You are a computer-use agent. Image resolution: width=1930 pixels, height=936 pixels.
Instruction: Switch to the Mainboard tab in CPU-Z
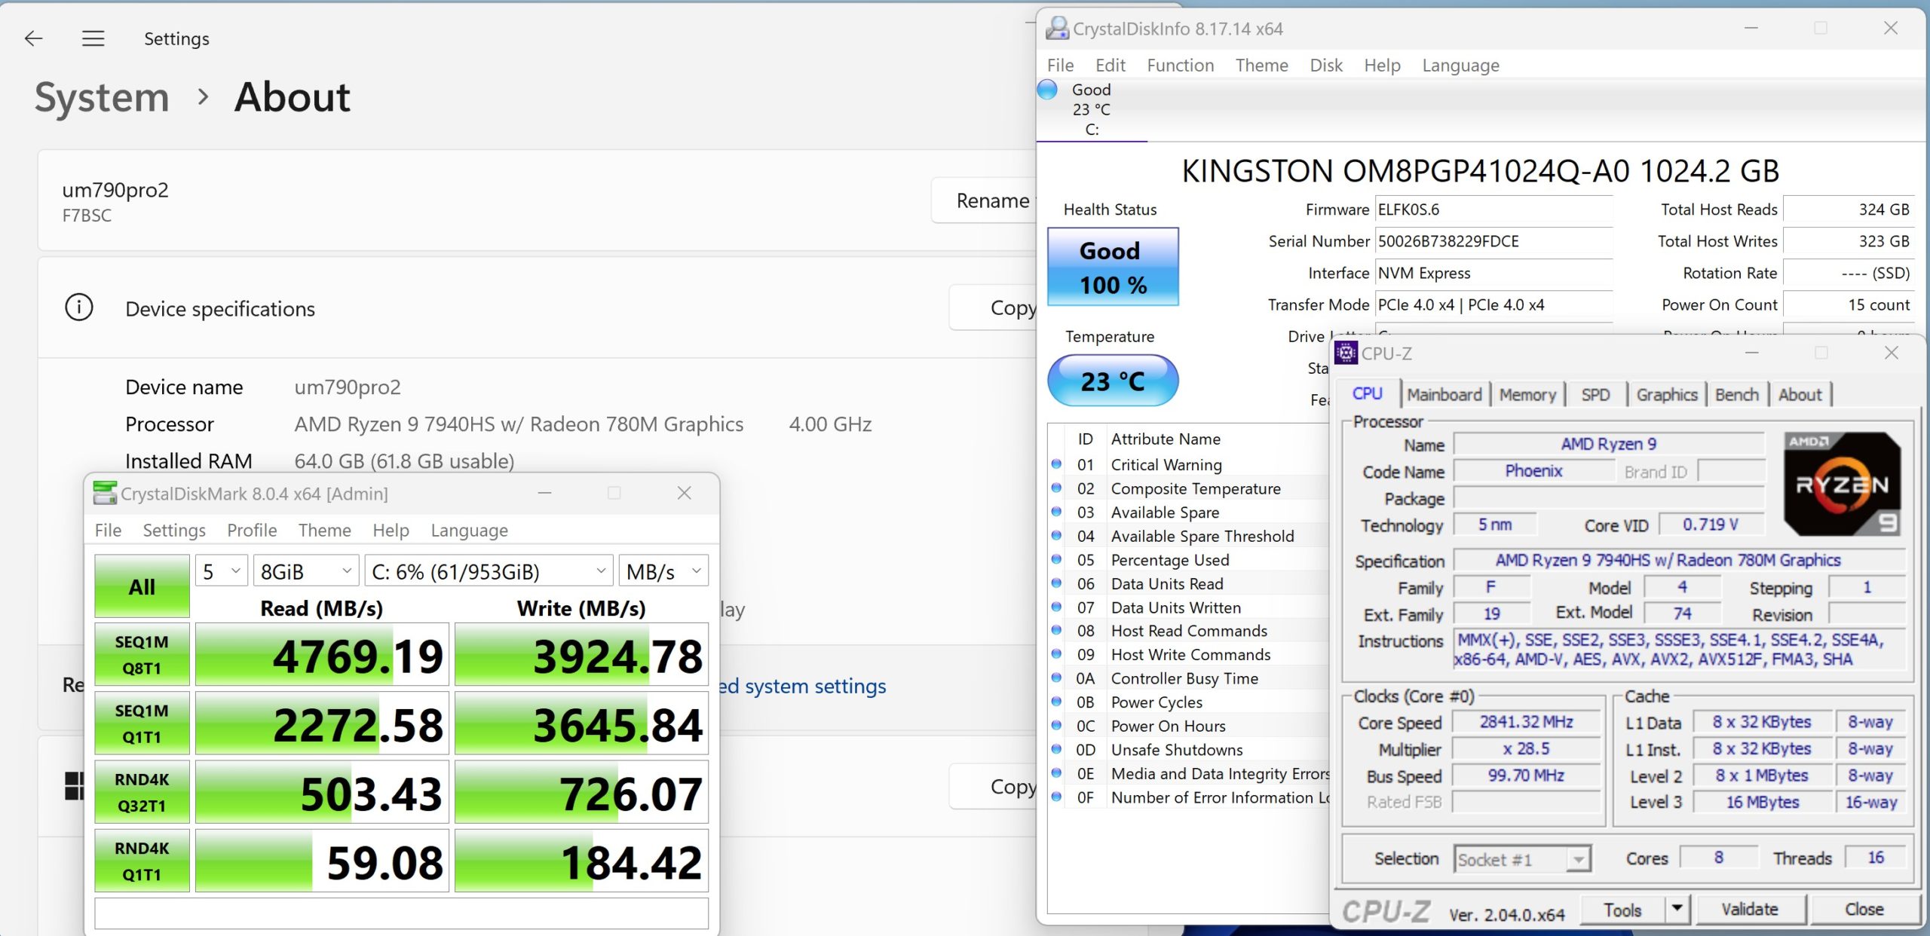(1444, 395)
